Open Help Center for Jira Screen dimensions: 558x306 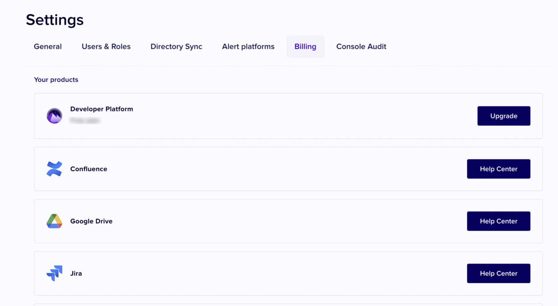498,274
